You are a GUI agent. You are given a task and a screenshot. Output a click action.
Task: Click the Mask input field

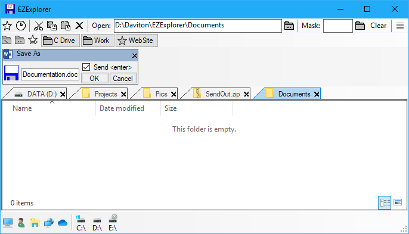tap(338, 26)
